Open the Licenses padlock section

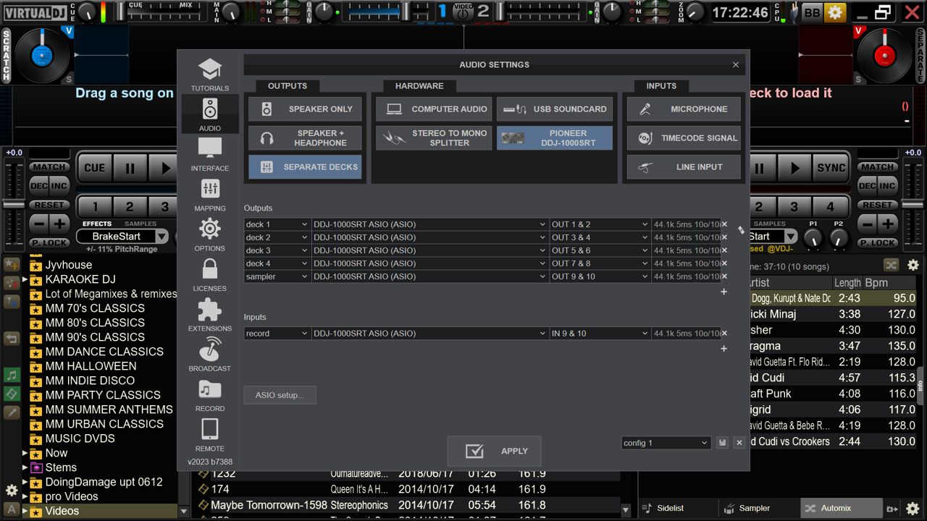click(210, 275)
